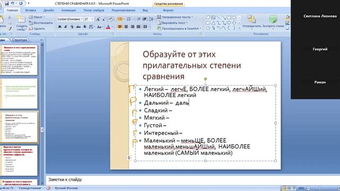Open the Упорядочить arrange menu
The image size is (340, 191).
point(251,22)
